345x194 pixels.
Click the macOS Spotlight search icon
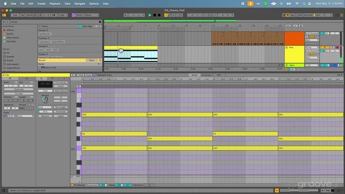coord(304,4)
